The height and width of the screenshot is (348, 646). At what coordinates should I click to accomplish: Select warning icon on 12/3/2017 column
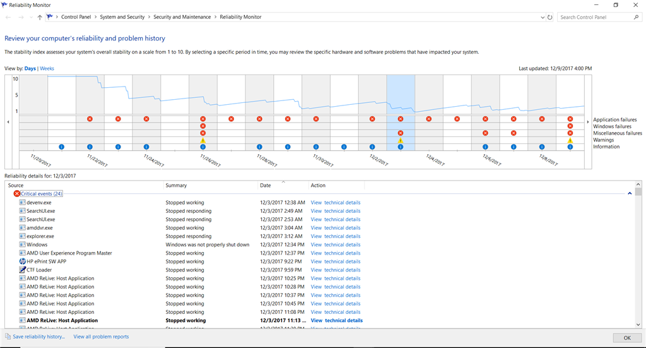pos(401,140)
